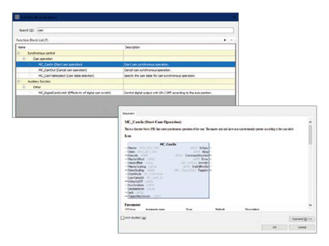Click the "Parameter" section heading
The height and width of the screenshot is (246, 329).
pos(132,205)
